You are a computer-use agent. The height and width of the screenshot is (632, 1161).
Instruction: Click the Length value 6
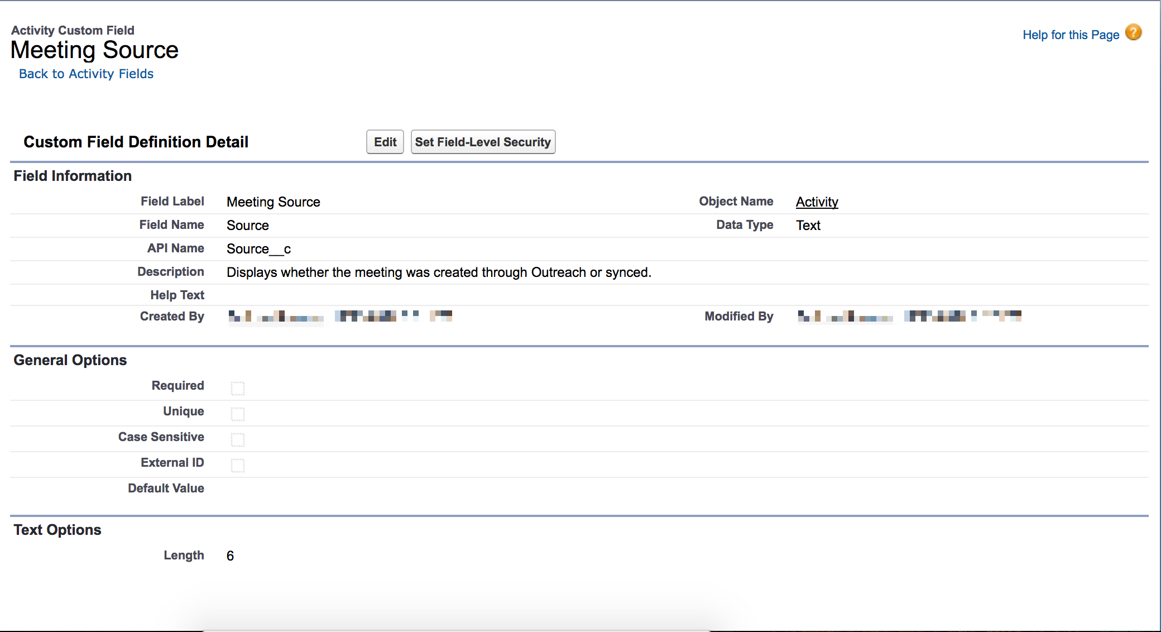[x=230, y=556]
